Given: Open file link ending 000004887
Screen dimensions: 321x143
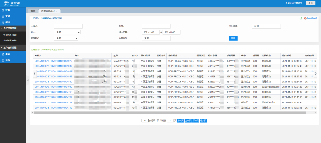Looking at the screenshot, I should click(53, 71).
